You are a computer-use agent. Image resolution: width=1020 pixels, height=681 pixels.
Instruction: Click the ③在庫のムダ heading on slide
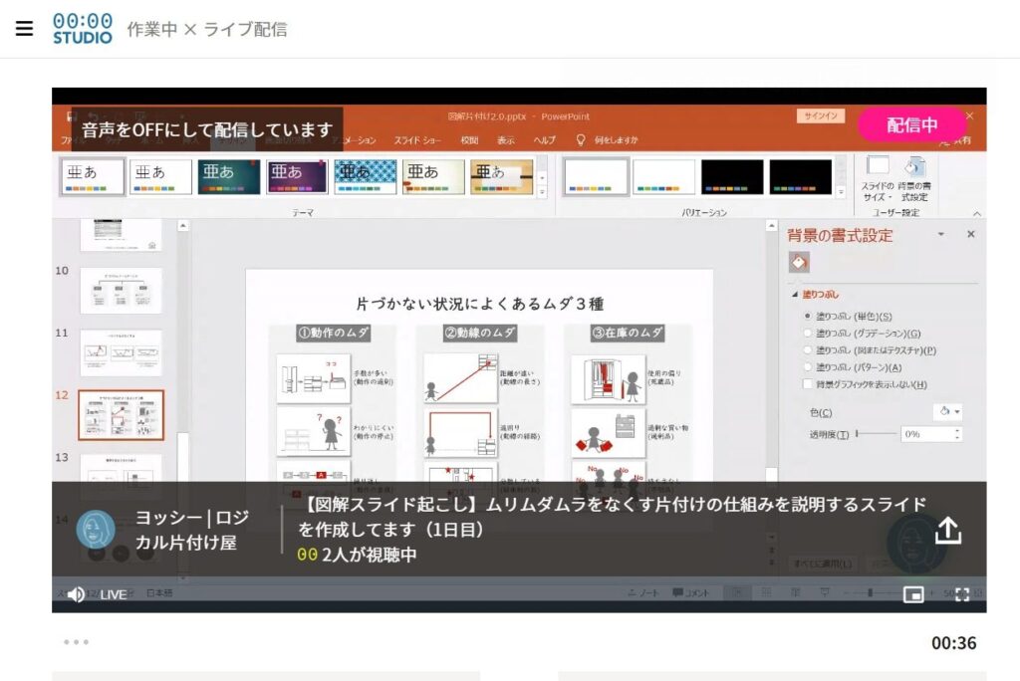tap(628, 333)
